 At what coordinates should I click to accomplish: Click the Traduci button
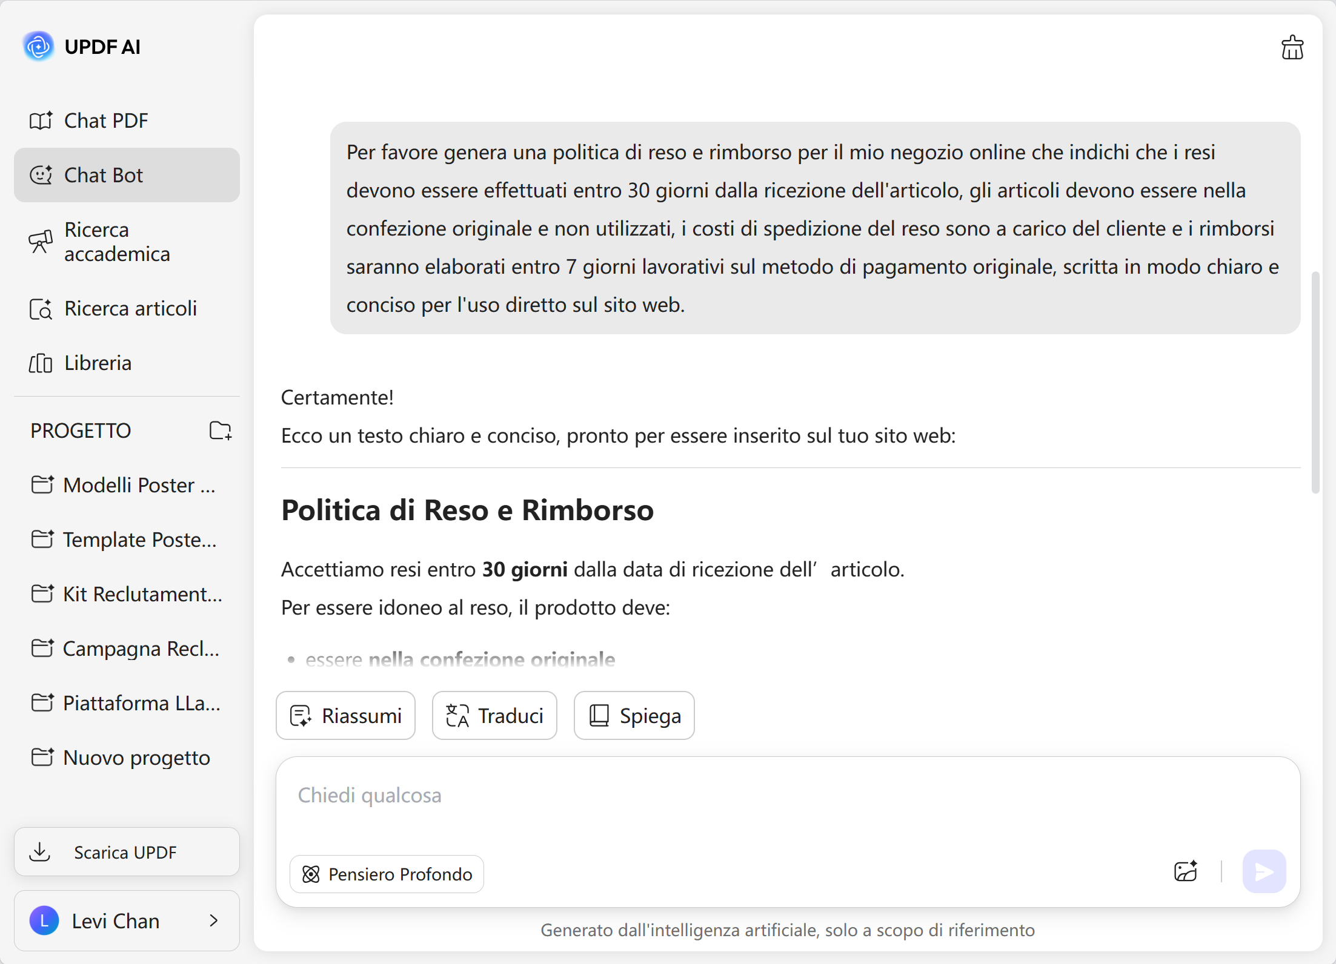[494, 715]
